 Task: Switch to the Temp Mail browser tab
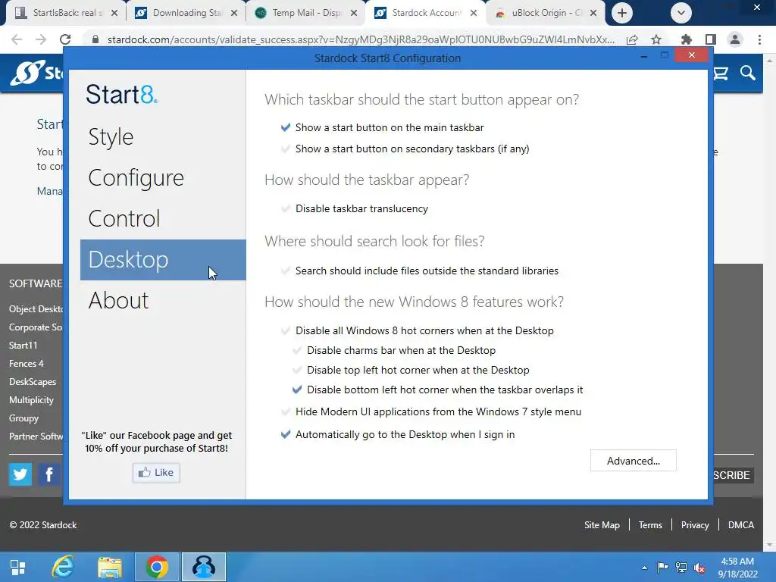(306, 13)
